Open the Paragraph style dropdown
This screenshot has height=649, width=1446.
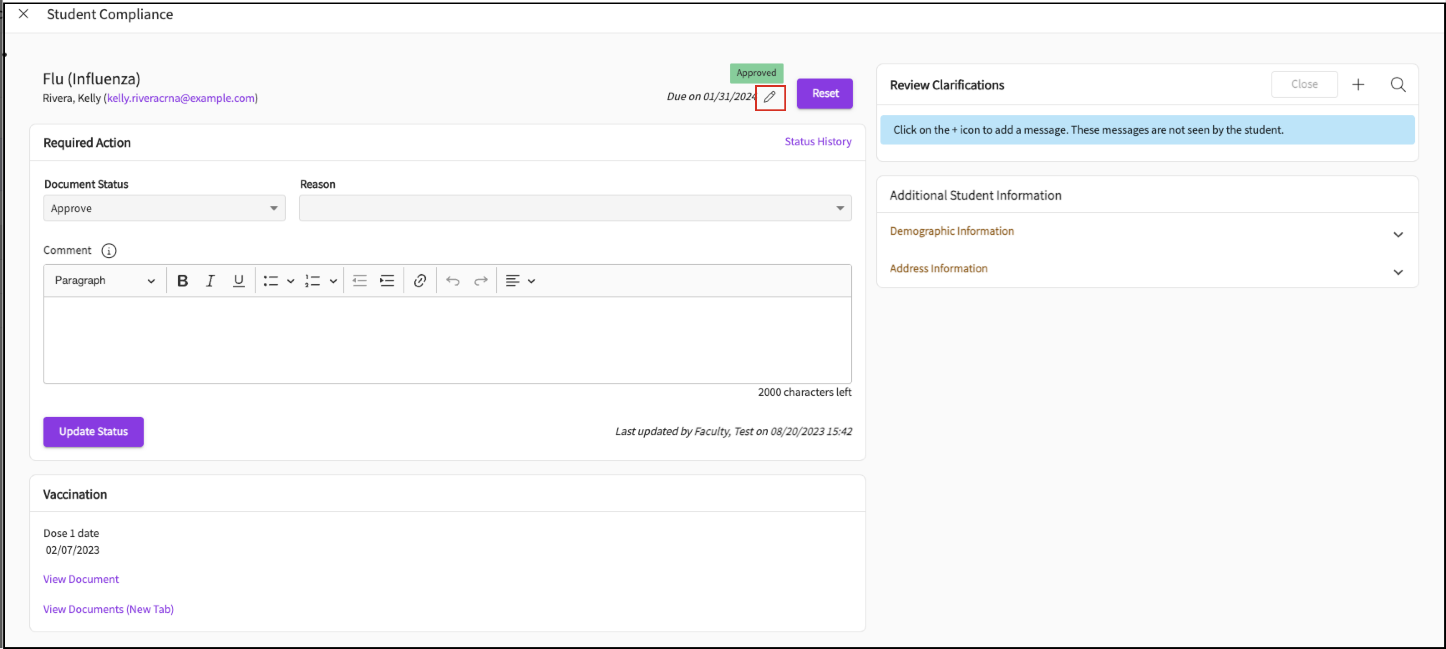104,281
